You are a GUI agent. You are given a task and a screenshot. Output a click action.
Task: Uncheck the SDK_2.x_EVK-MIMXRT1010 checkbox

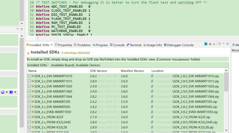click(x=29, y=76)
